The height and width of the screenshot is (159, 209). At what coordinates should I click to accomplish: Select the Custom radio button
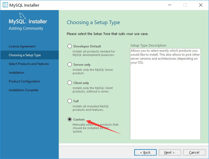pyautogui.click(x=70, y=119)
